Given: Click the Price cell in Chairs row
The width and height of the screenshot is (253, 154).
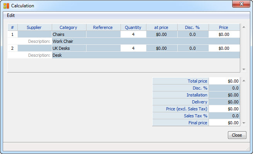Looking at the screenshot, I should click(224, 34).
